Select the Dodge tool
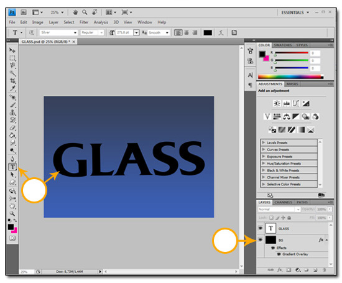 (12, 151)
